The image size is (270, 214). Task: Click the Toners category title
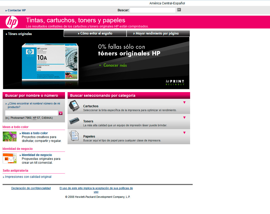[88, 121]
